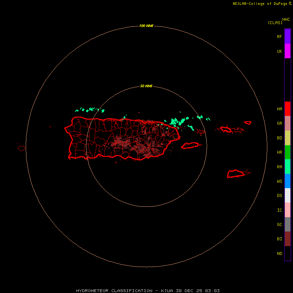Click the IC pink legend swatch

pos(287,210)
